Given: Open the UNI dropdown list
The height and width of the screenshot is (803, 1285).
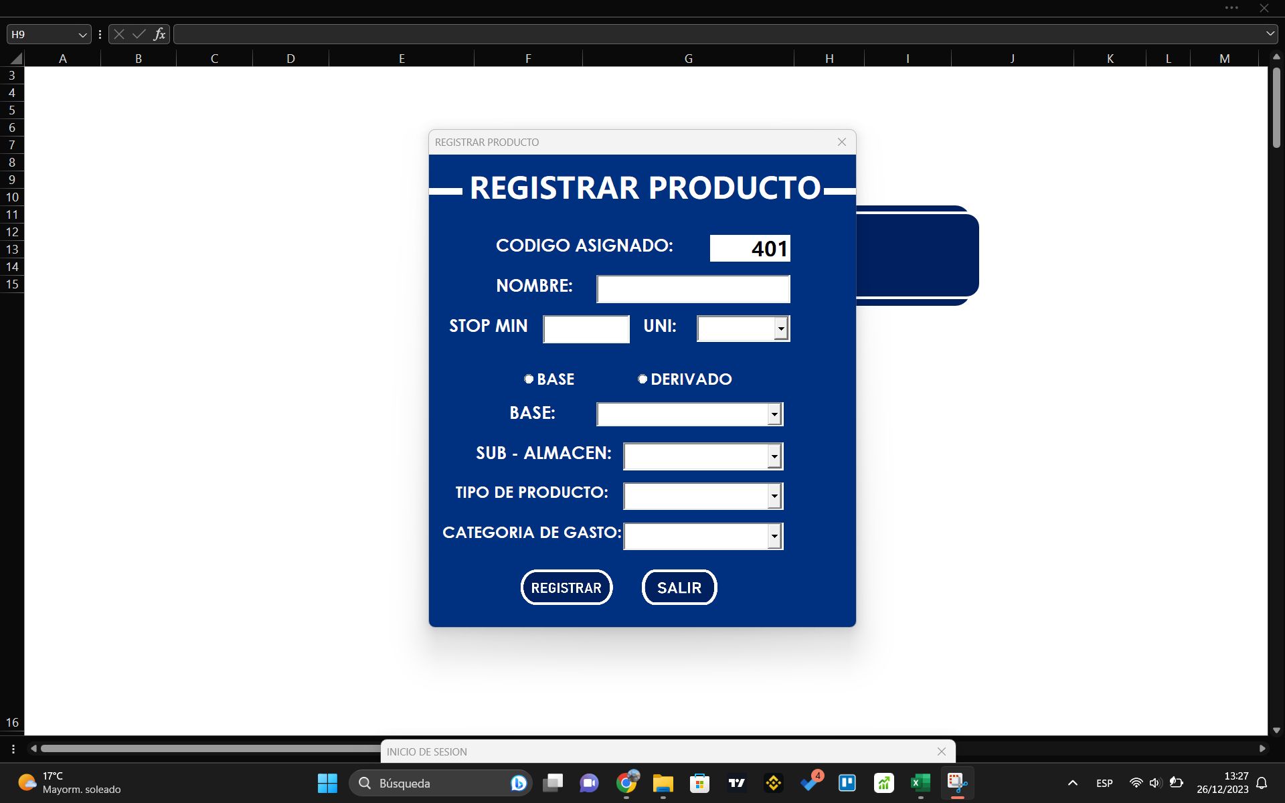Looking at the screenshot, I should [782, 329].
